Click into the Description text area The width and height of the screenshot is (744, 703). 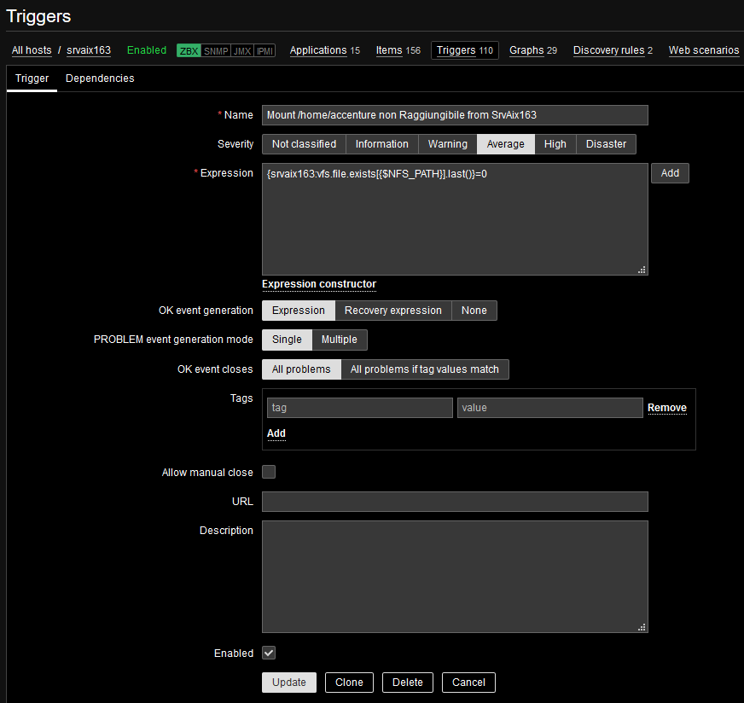click(455, 577)
